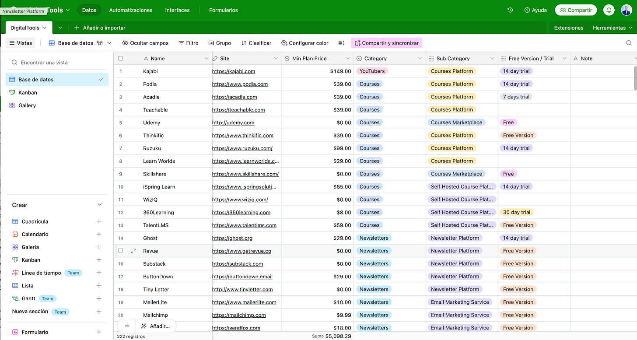The image size is (637, 340).
Task: Switch to the Automatizaciones tab
Action: point(131,10)
